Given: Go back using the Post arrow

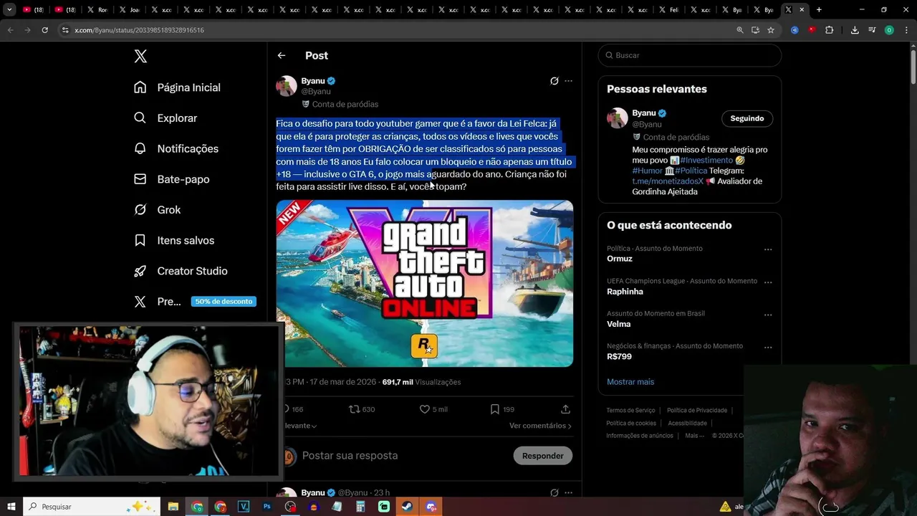Looking at the screenshot, I should tap(282, 55).
